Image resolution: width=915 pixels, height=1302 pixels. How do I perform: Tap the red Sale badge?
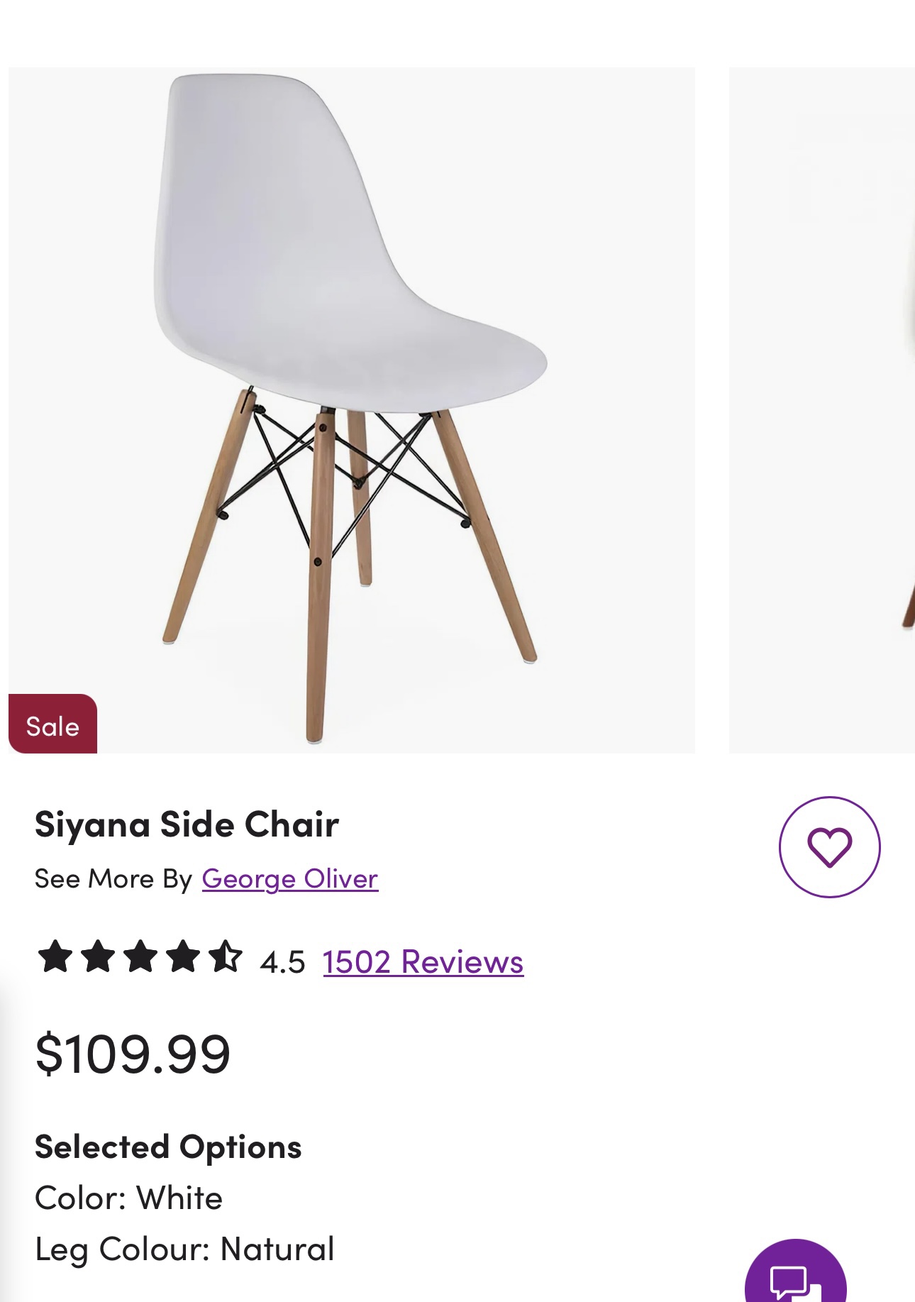point(52,725)
